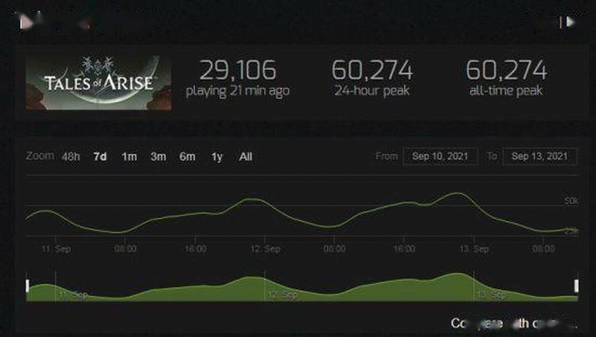Open the Tales of Arise game banner
This screenshot has height=337, width=596.
tap(98, 83)
